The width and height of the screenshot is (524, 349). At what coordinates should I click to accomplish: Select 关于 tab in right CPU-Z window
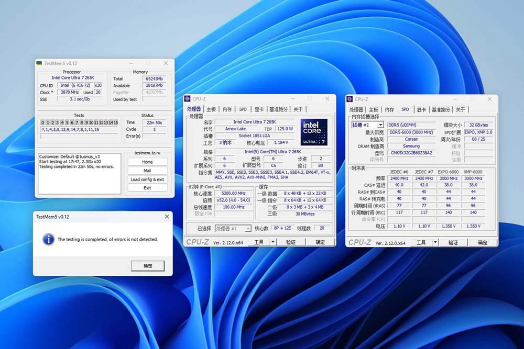click(460, 109)
